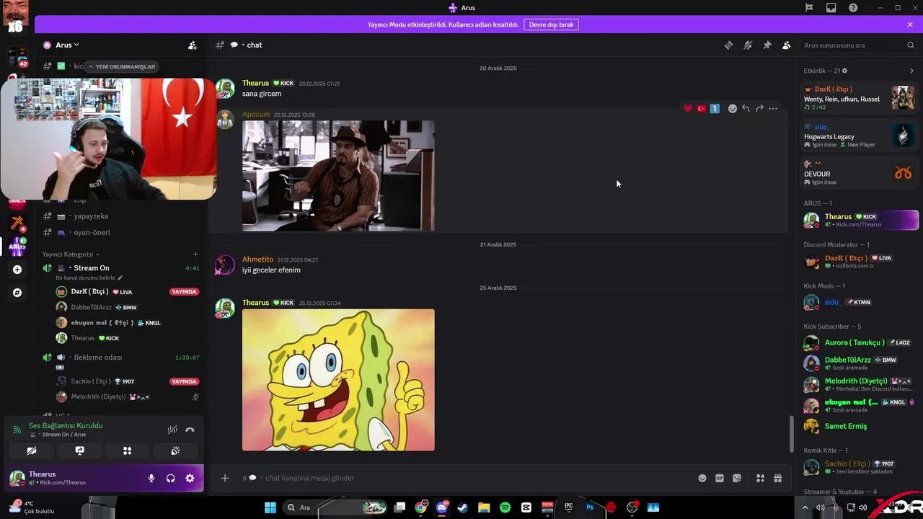This screenshot has width=923, height=519.
Task: Share your screen button
Action: (x=79, y=451)
